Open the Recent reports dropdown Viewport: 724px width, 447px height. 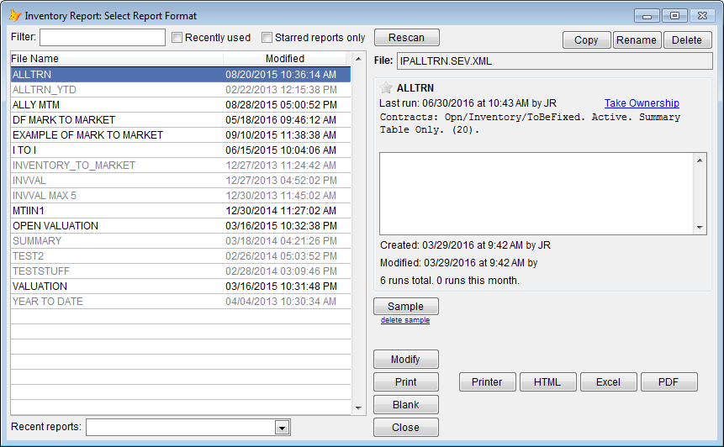(x=283, y=428)
